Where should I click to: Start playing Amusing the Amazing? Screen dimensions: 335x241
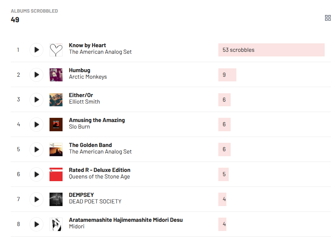[36, 125]
